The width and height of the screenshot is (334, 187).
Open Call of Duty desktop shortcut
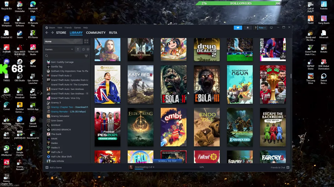[311, 7]
